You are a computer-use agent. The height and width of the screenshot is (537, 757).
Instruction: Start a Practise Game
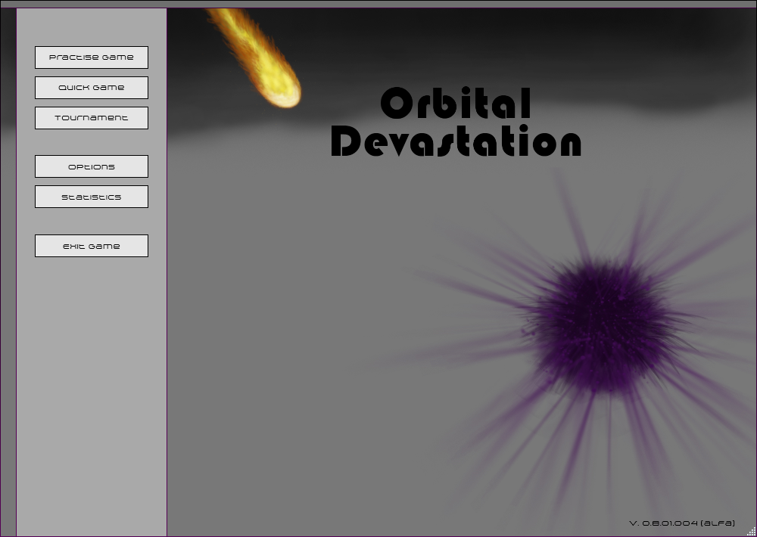92,57
